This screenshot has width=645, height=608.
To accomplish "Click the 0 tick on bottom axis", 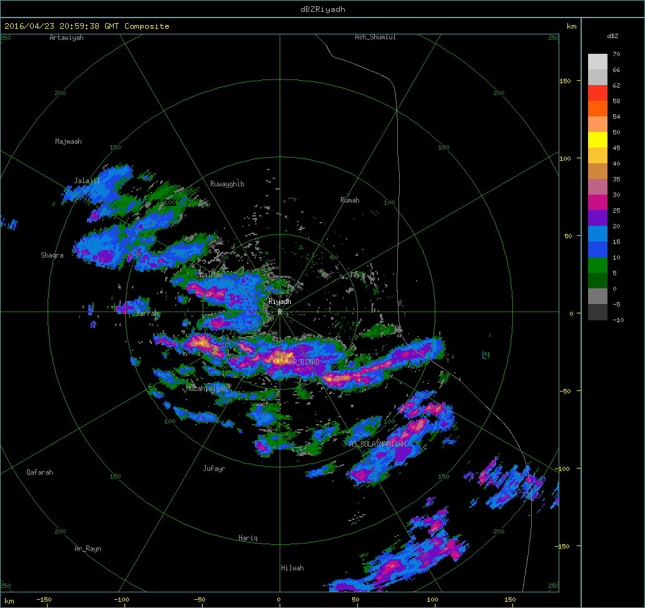I will [x=278, y=599].
